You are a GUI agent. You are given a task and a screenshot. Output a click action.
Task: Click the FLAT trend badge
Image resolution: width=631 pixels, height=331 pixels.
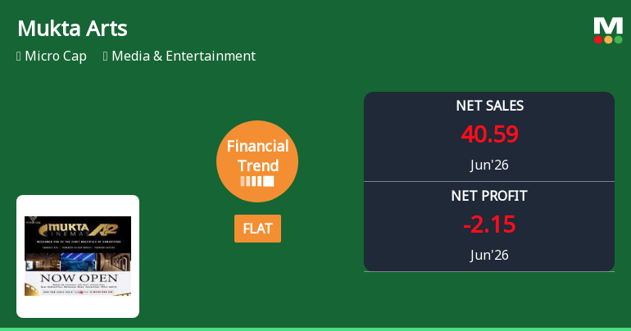click(257, 229)
